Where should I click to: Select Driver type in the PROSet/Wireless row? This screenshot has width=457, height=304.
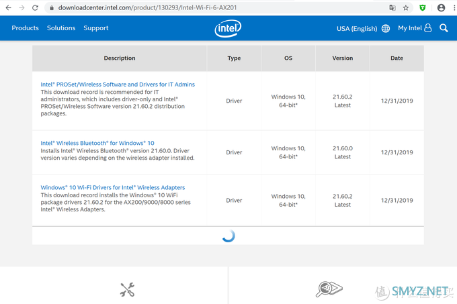tap(234, 101)
